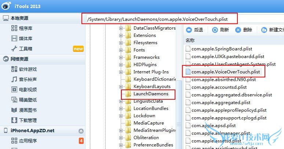The width and height of the screenshot is (284, 149).
Task: Expand the Internet Plug-Ins folder
Action: tap(121, 72)
